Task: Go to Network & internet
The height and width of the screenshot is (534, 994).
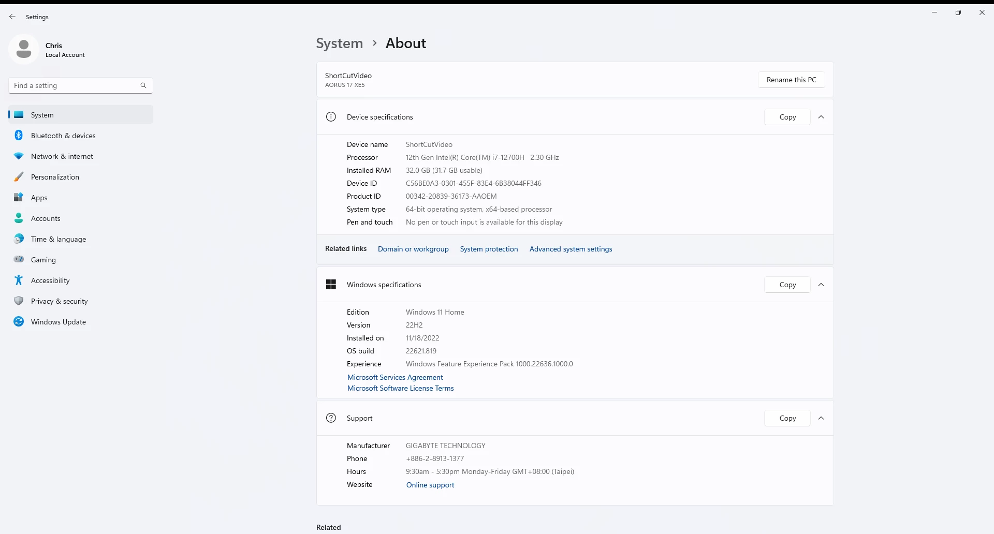Action: point(81,156)
